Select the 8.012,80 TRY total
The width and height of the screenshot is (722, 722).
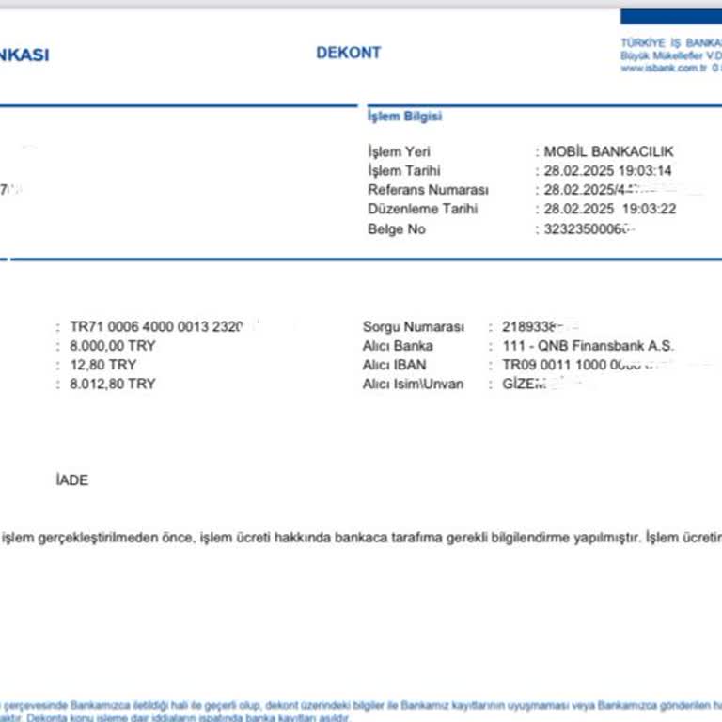[113, 384]
